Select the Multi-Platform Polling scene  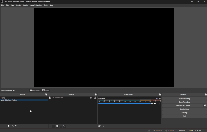[24, 100]
